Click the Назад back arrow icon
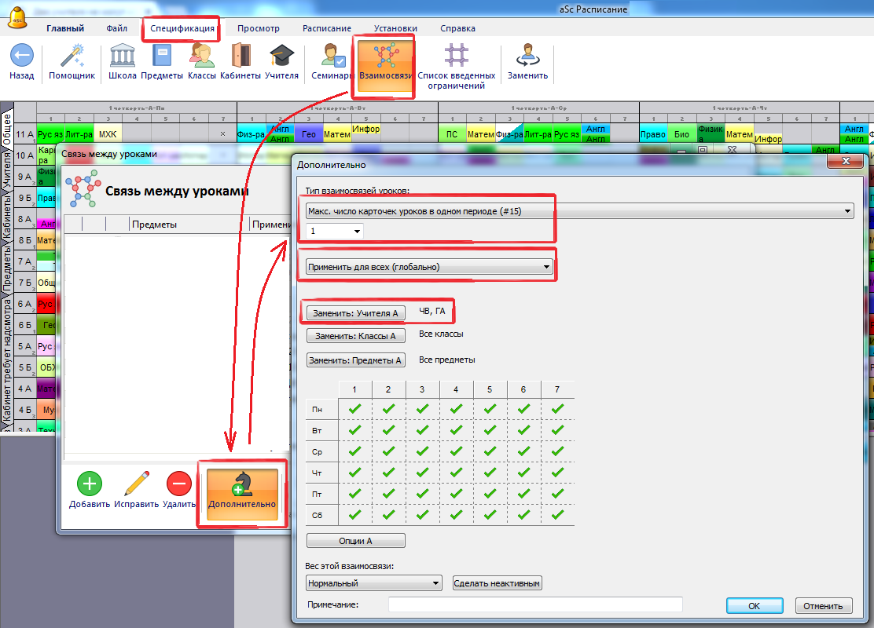Image resolution: width=874 pixels, height=628 pixels. (x=21, y=56)
